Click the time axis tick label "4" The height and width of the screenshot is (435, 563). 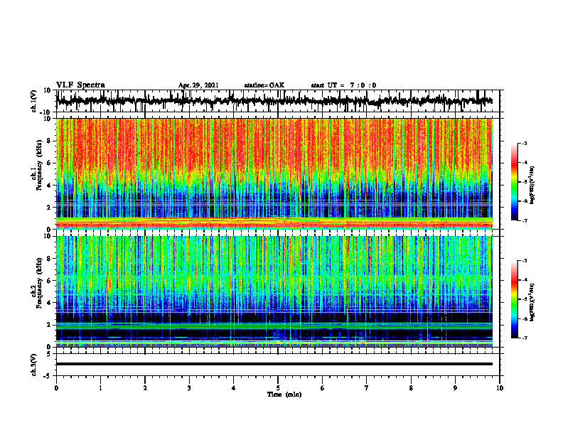(x=234, y=388)
